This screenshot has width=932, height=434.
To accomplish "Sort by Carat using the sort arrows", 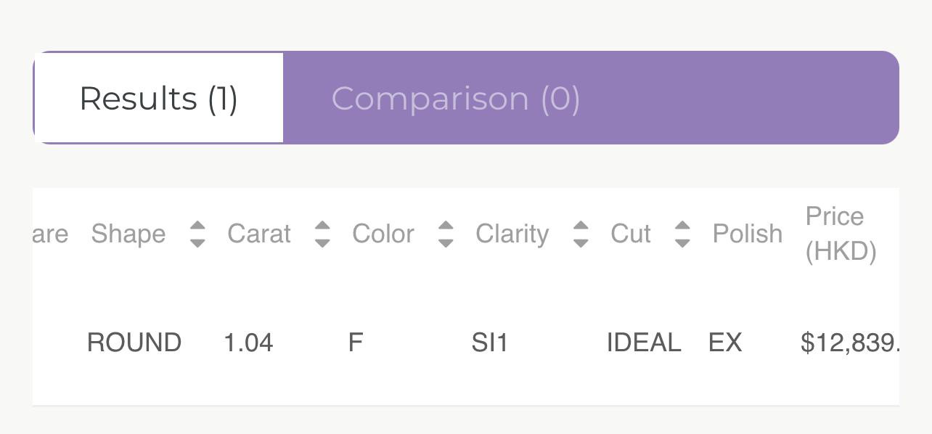I will [322, 234].
